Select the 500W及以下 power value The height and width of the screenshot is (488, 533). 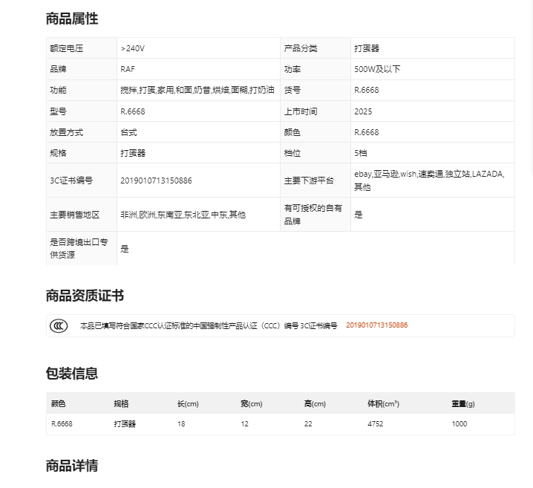377,69
